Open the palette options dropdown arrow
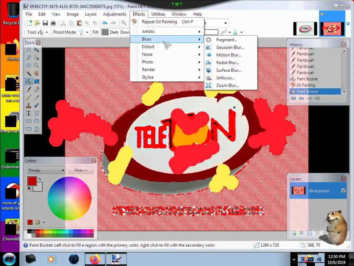This screenshot has width=354, height=266. pyautogui.click(x=43, y=223)
